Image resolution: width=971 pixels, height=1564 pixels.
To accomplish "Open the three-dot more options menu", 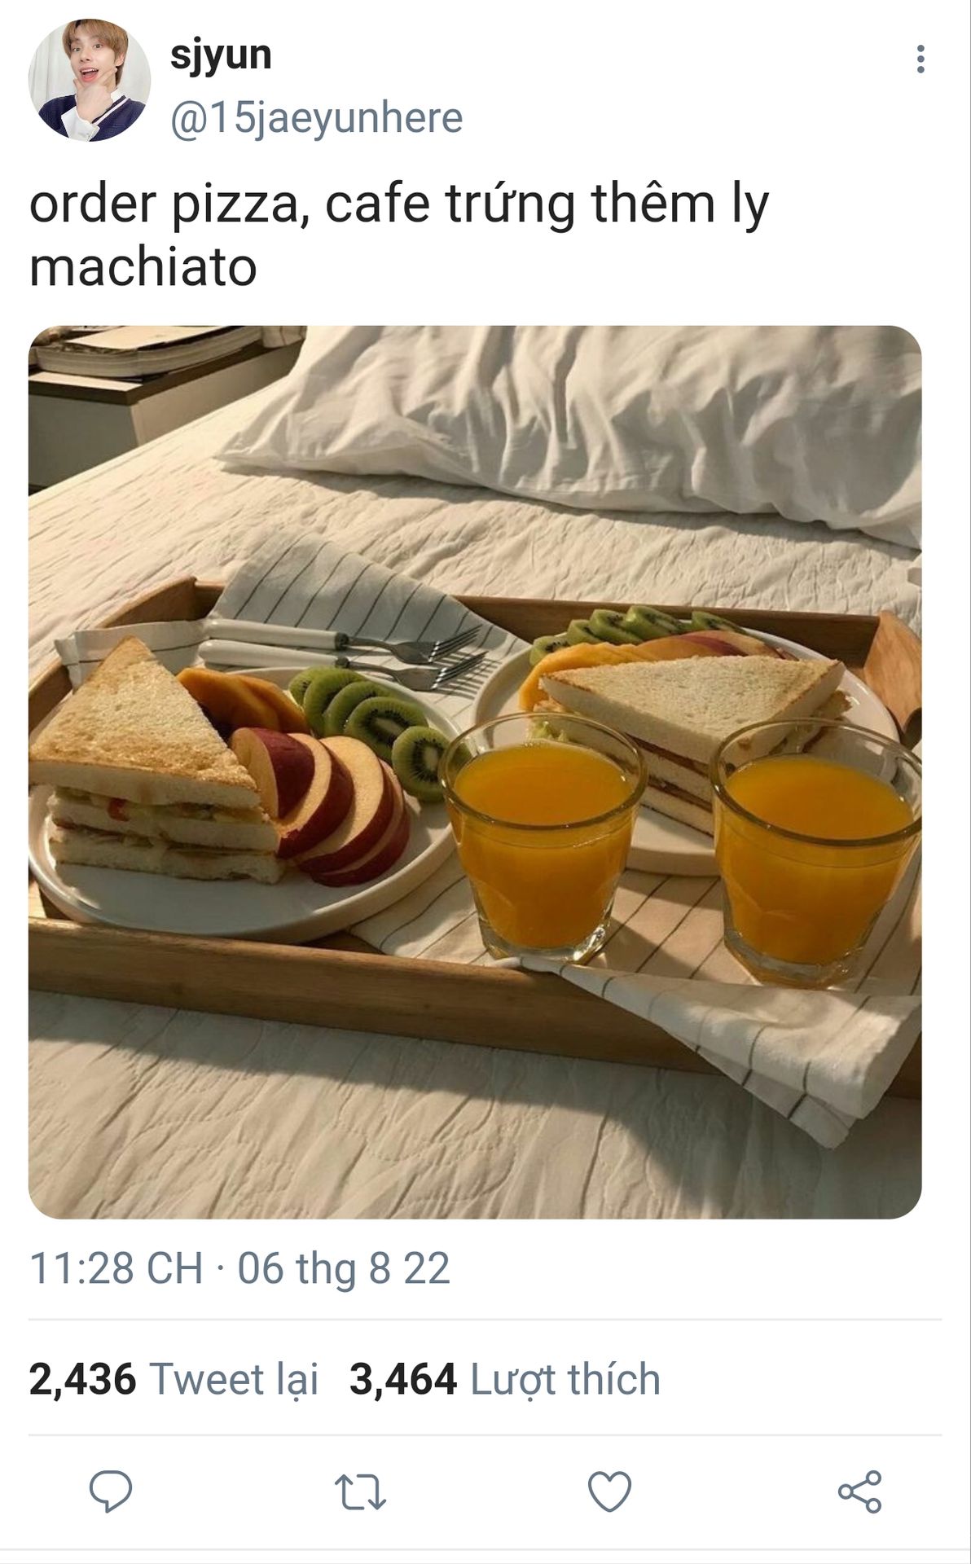I will (x=920, y=59).
